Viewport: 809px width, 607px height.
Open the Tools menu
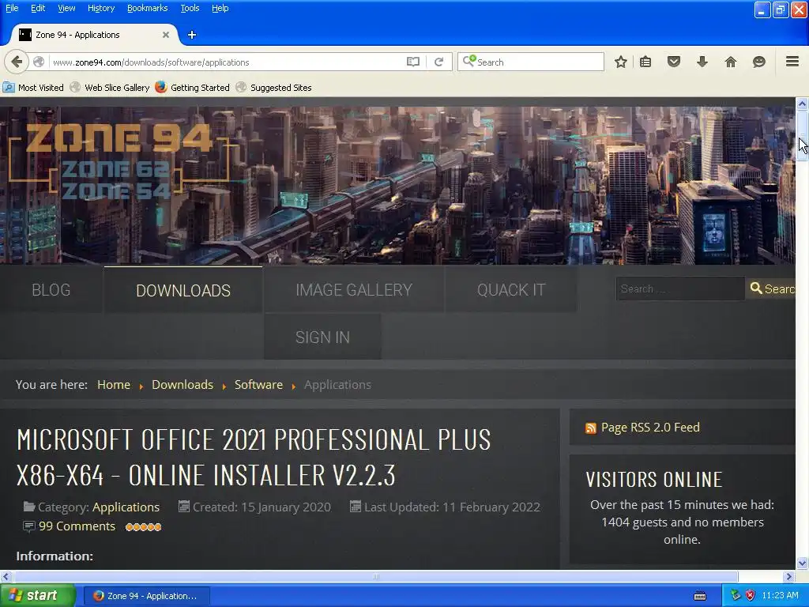pyautogui.click(x=190, y=8)
